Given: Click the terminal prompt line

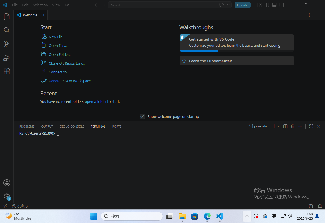Looking at the screenshot, I should 39,133.
